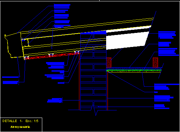Click the white title block border
This screenshot has height=132, width=180.
(x=21, y=124)
